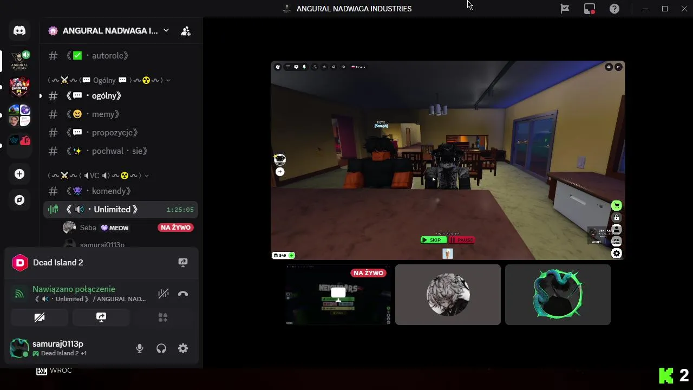693x390 pixels.
Task: Select the grey-haired avatar participant tile
Action: 448,295
